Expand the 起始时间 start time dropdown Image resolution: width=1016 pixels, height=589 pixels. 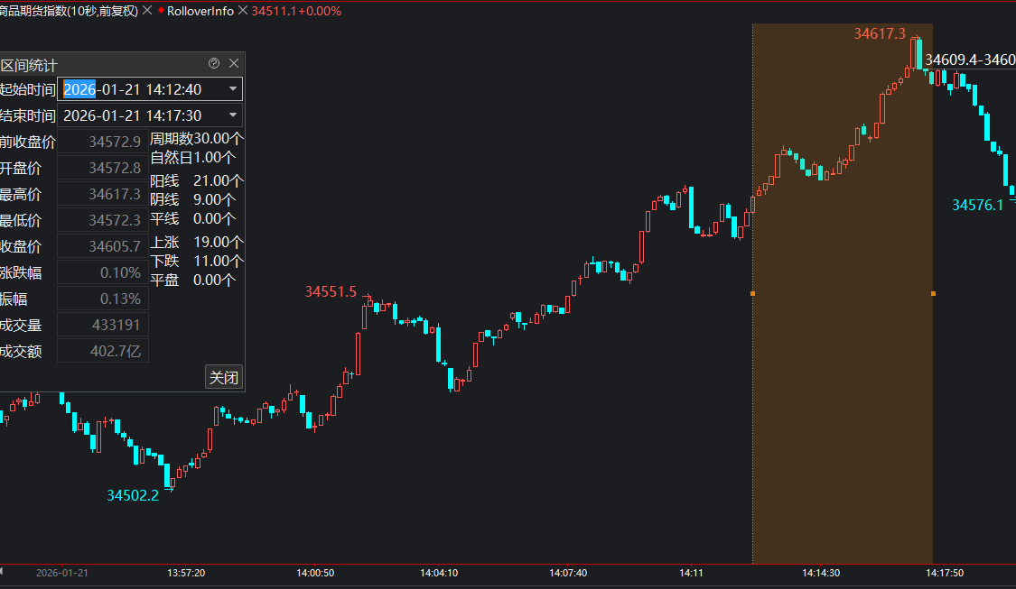click(233, 89)
